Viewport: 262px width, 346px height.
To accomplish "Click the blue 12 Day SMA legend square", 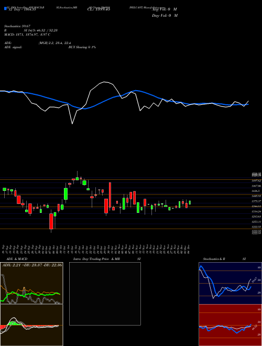I will (5, 9).
